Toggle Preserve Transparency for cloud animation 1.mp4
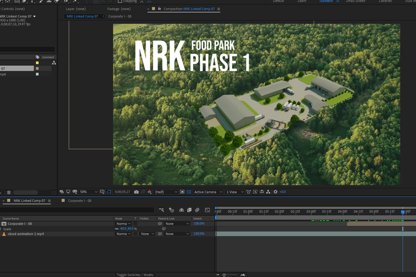Image resolution: width=416 pixels, height=277 pixels. point(135,234)
